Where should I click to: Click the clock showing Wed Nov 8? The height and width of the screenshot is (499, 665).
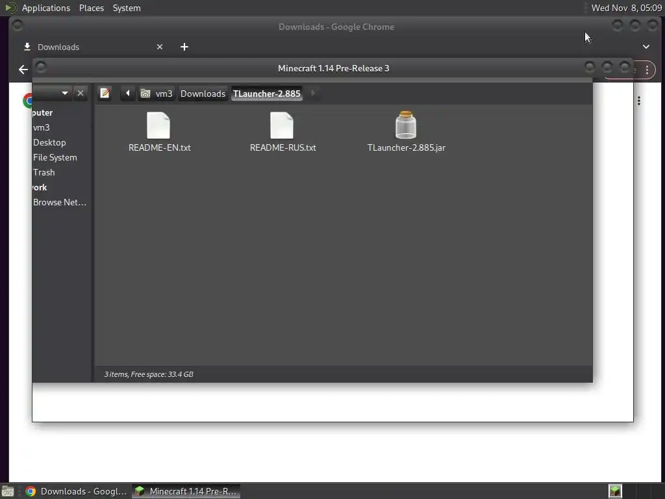click(627, 8)
